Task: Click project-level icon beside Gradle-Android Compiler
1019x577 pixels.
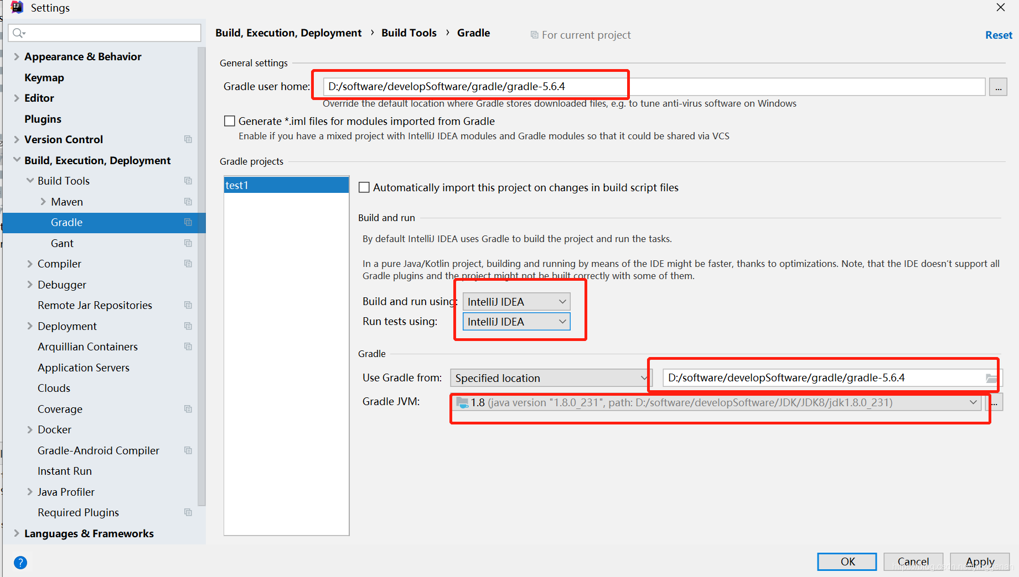Action: pos(188,450)
